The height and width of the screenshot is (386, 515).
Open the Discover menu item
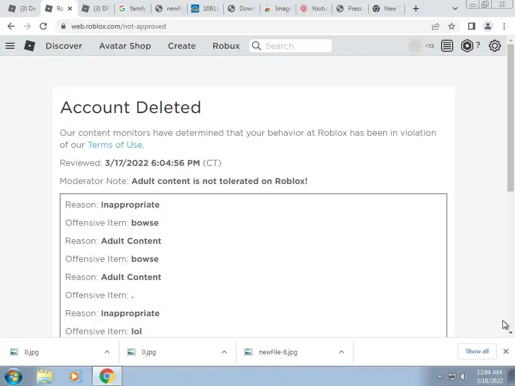[x=64, y=46]
